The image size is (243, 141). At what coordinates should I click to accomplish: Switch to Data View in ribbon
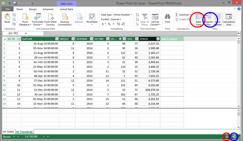point(199,20)
